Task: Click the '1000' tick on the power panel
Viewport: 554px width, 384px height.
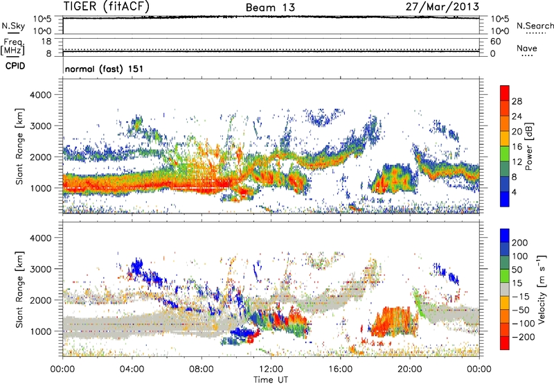Action: 41,188
